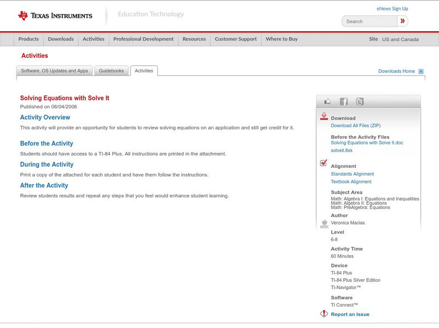Click the eNews Sign Up link
The height and width of the screenshot is (328, 439).
(x=392, y=8)
